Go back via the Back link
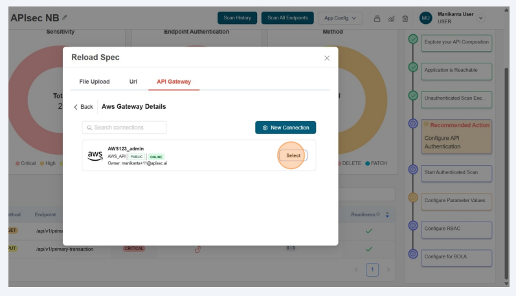Viewport: 516px width, 296px height. pos(84,107)
